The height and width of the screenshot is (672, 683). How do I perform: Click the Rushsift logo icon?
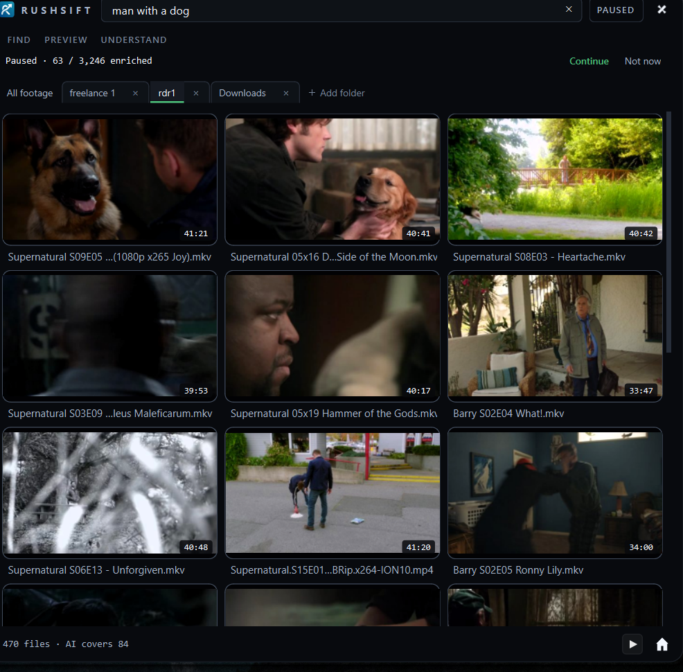pos(6,10)
